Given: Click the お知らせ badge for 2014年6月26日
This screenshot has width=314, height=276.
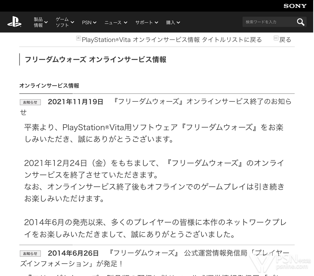Looking at the screenshot, I should [30, 253].
